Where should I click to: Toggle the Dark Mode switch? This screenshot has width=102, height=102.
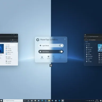coord(61,52)
